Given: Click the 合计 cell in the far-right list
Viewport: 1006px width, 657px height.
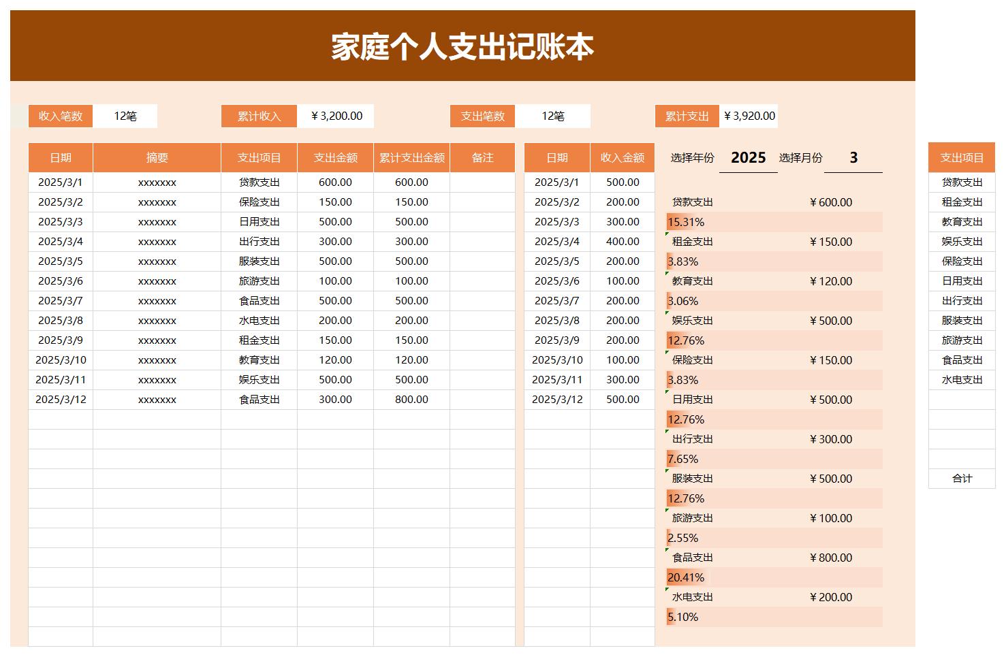Looking at the screenshot, I should (962, 478).
